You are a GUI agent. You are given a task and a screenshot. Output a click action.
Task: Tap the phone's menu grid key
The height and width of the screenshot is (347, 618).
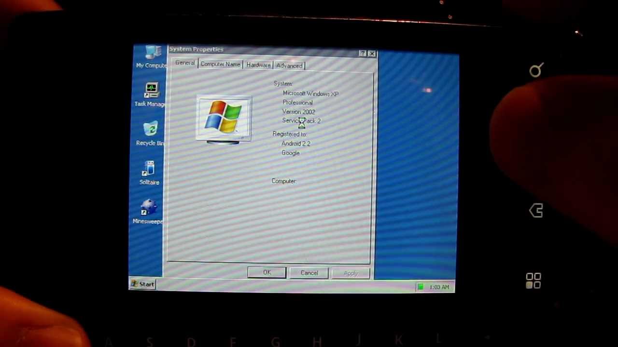534,281
